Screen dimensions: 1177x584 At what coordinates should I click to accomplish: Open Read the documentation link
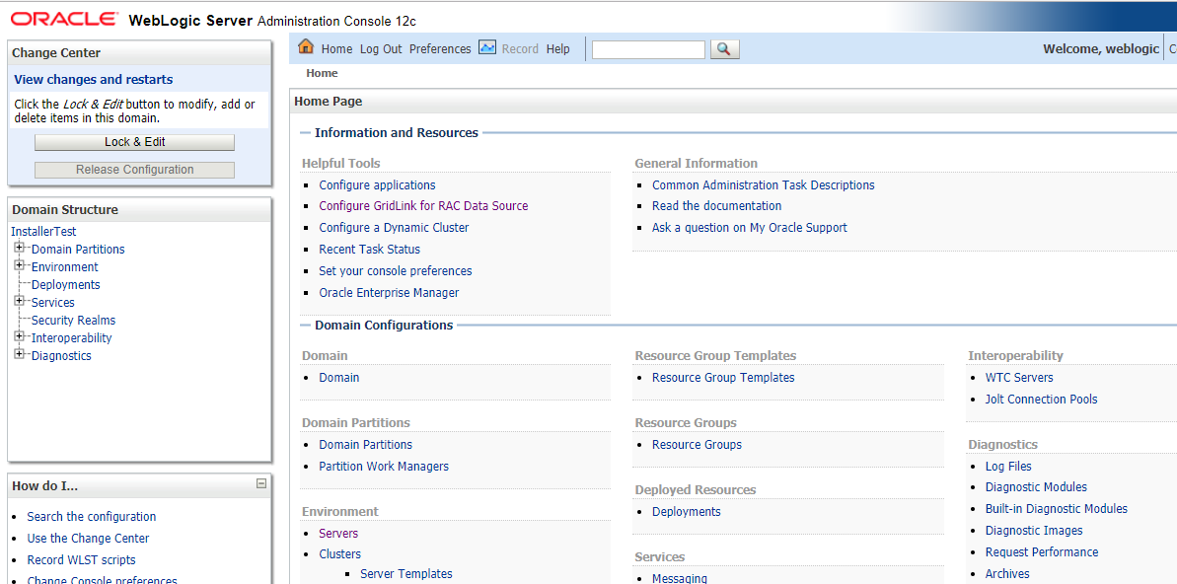pos(717,205)
